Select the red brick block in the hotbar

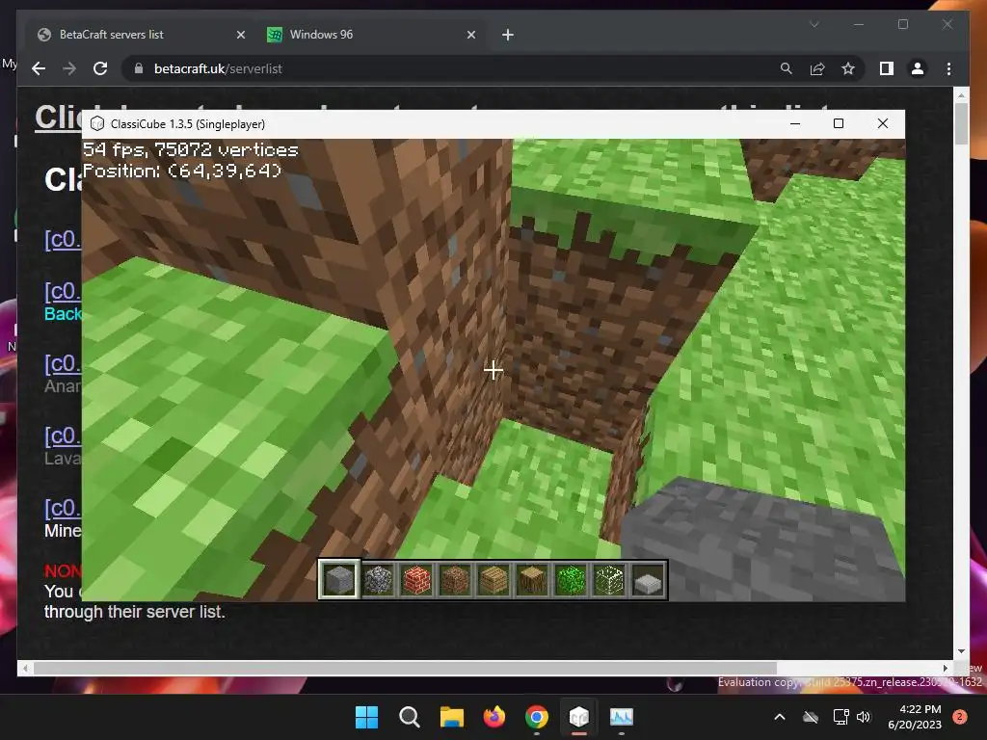(x=416, y=579)
